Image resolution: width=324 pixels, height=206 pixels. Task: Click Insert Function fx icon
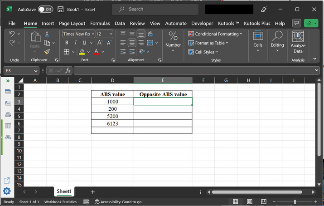click(68, 71)
